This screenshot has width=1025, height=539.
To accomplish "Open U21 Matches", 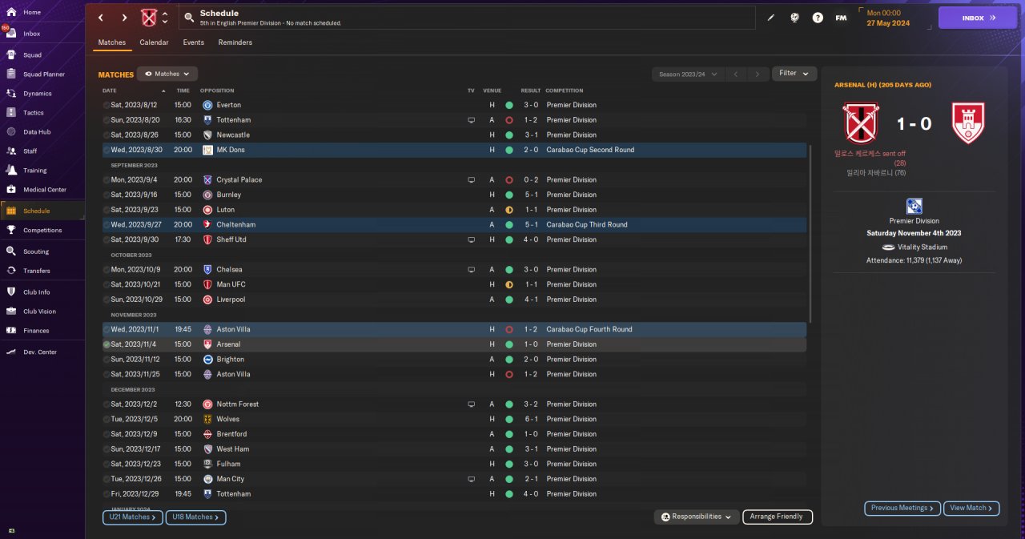I will (132, 517).
